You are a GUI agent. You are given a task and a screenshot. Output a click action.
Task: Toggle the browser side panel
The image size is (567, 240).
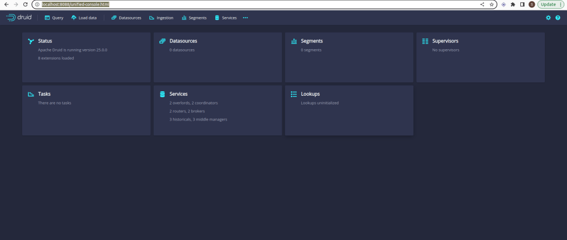[522, 4]
